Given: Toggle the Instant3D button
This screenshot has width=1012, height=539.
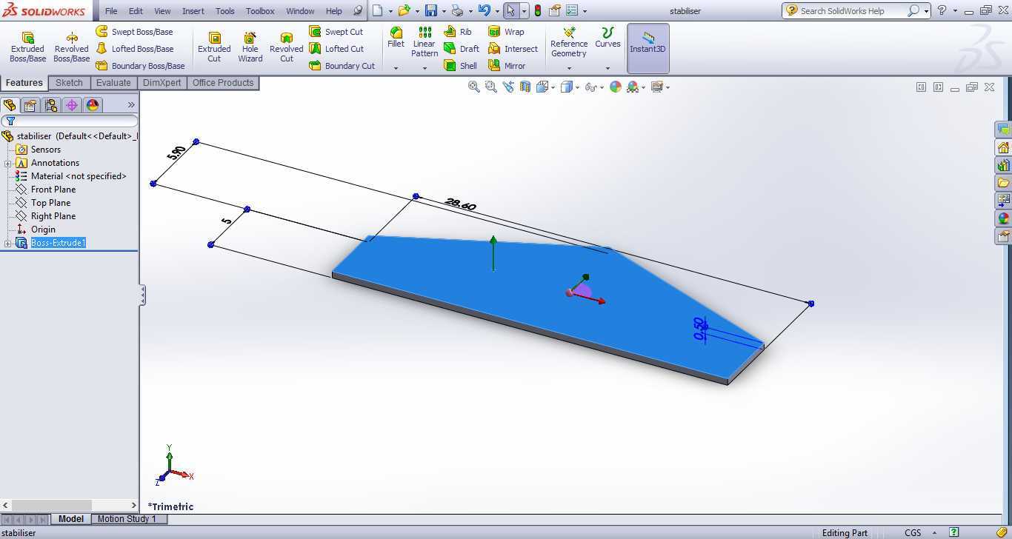Looking at the screenshot, I should tap(648, 47).
